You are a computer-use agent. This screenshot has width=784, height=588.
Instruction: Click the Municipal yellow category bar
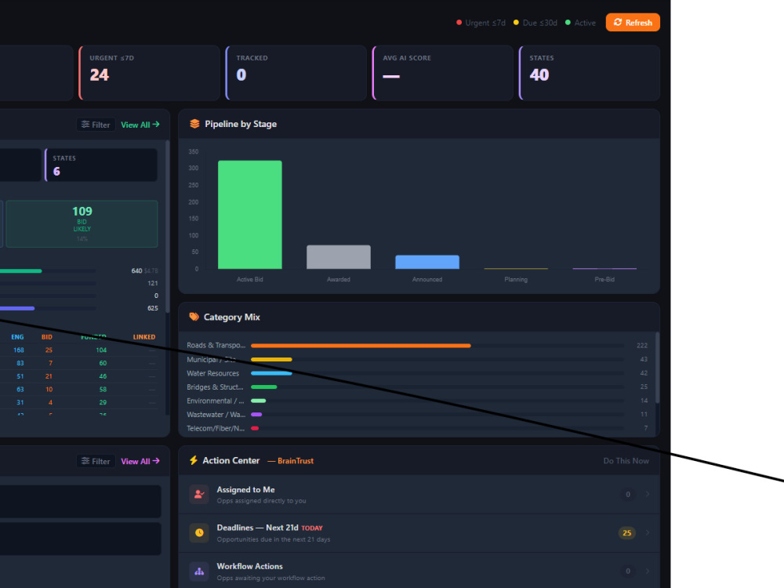(x=271, y=360)
